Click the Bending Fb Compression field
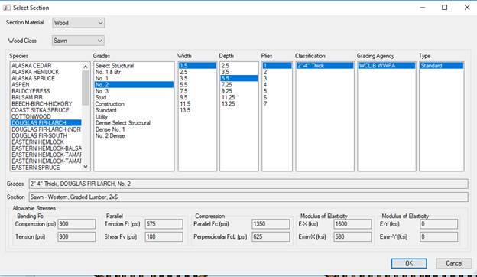 [x=76, y=224]
